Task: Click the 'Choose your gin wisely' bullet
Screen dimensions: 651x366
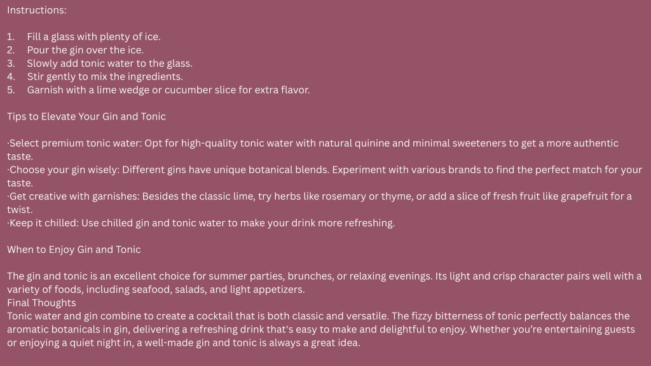Action: pyautogui.click(x=324, y=177)
